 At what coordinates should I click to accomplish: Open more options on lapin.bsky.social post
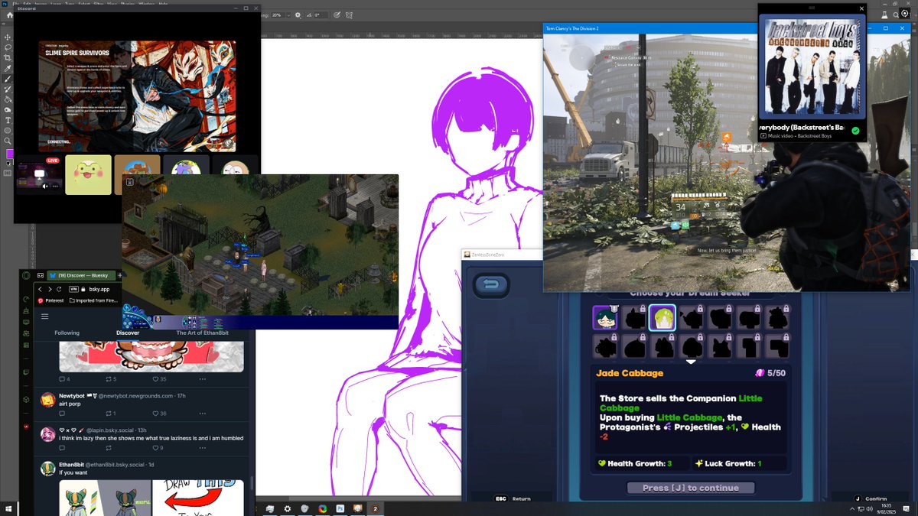click(202, 448)
